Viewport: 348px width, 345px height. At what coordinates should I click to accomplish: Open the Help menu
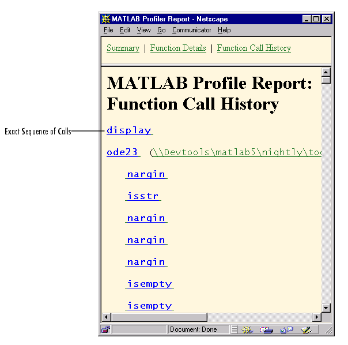pos(224,30)
